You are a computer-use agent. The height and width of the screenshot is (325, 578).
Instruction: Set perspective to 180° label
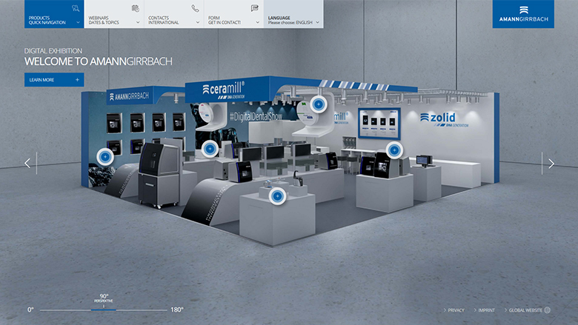click(177, 310)
